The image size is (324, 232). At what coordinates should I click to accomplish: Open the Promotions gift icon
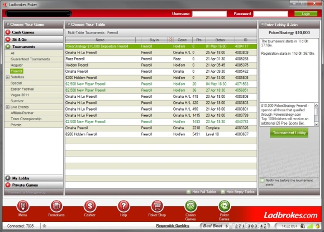(56, 206)
